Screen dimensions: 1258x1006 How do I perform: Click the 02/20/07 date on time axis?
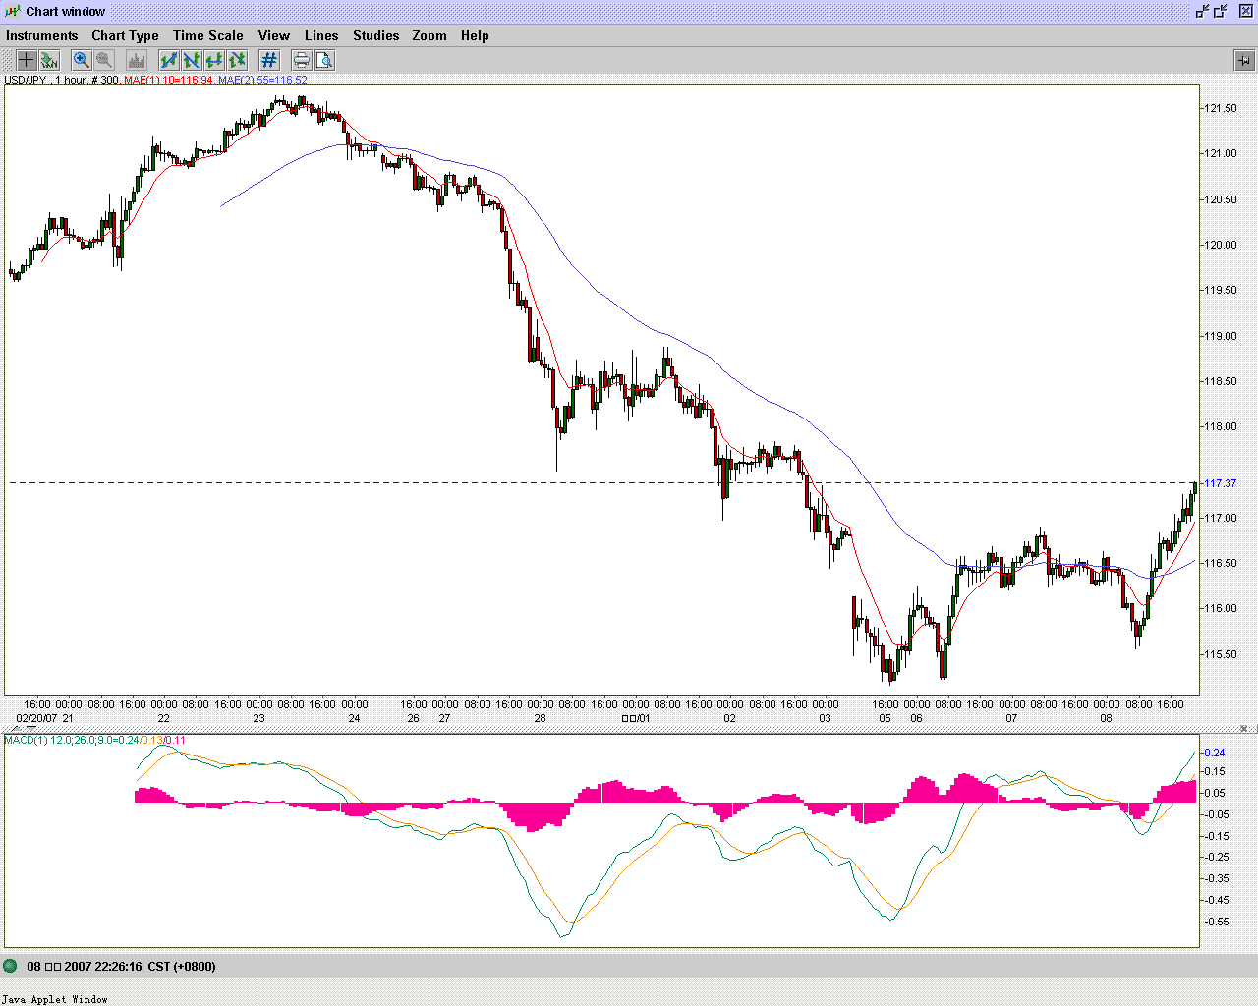[x=36, y=718]
